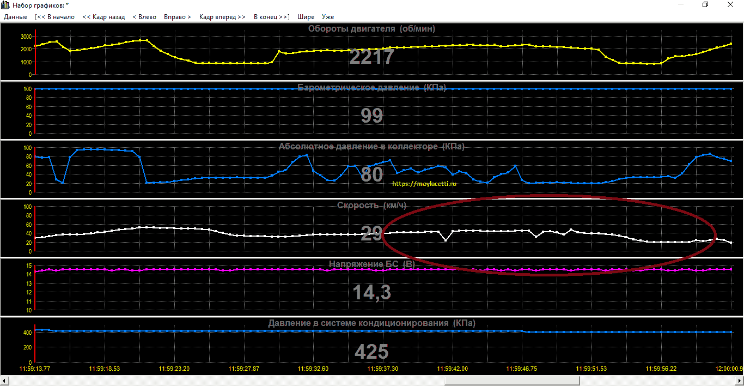Click the horizontal scrollbar thumb
The width and height of the screenshot is (744, 386).
coord(511,381)
